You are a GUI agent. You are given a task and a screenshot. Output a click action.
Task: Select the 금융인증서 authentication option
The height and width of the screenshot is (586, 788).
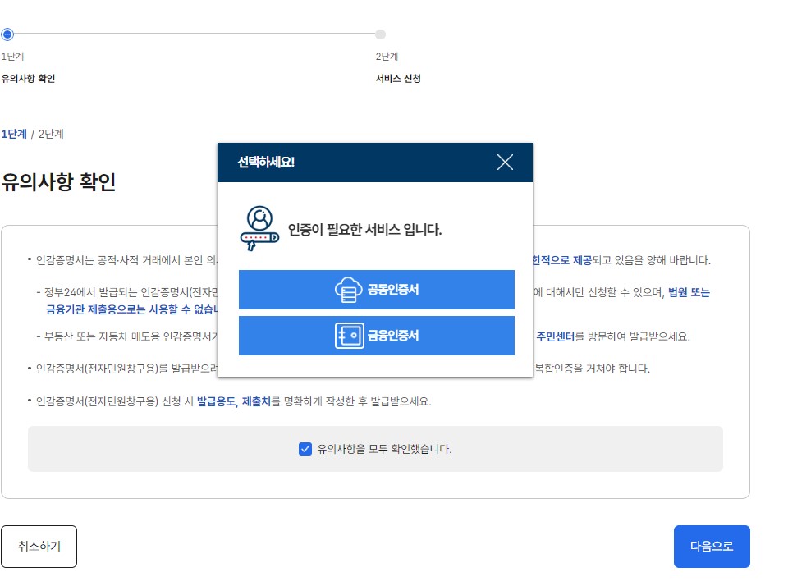pos(377,336)
